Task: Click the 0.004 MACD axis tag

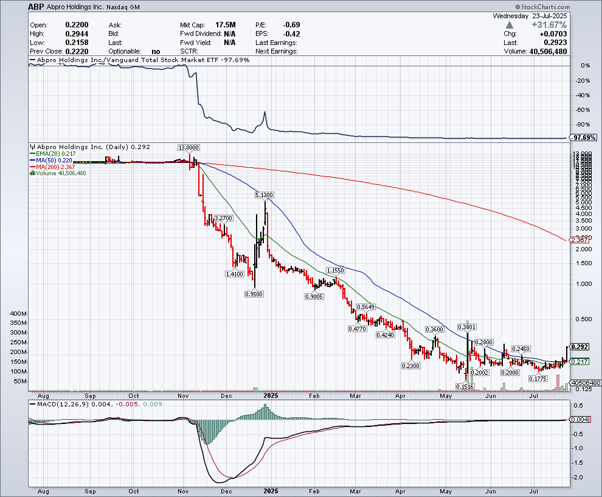Action: (580, 419)
